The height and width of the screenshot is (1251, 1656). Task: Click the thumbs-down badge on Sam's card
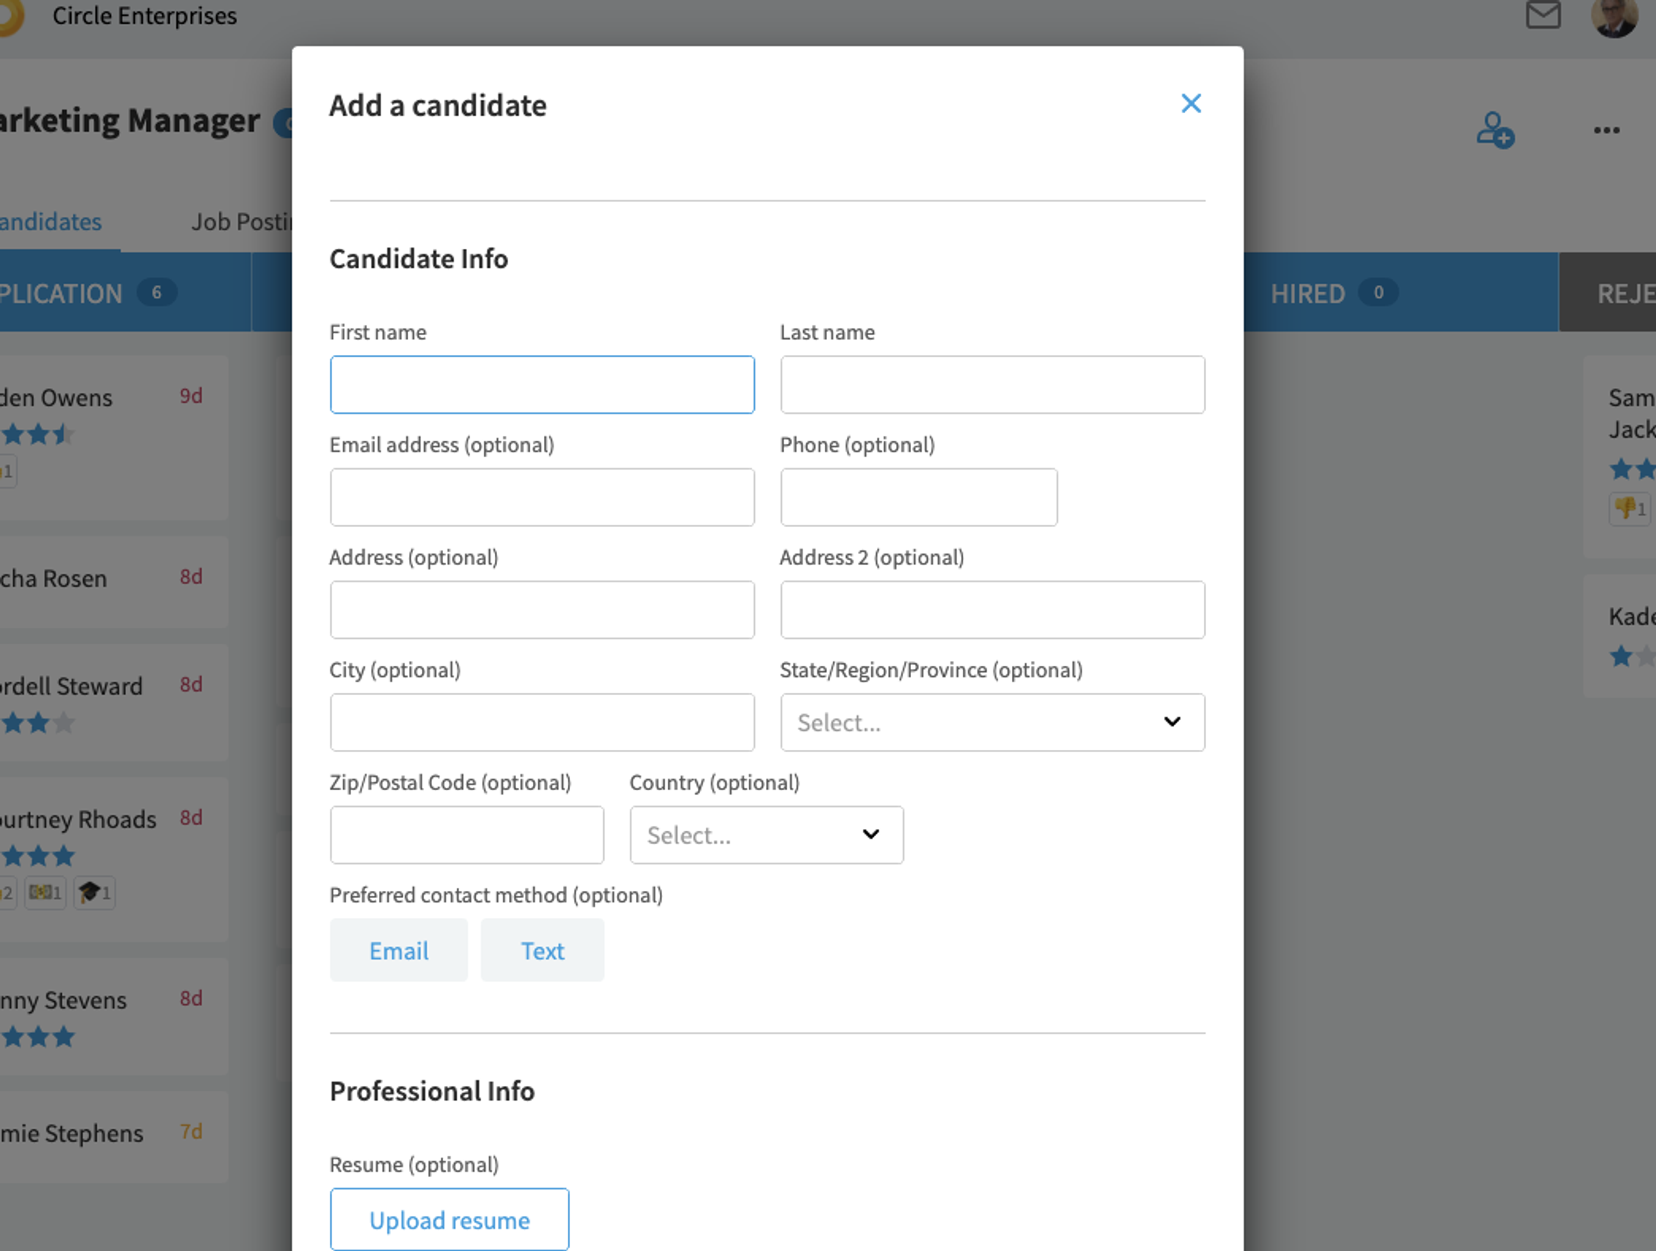1631,510
